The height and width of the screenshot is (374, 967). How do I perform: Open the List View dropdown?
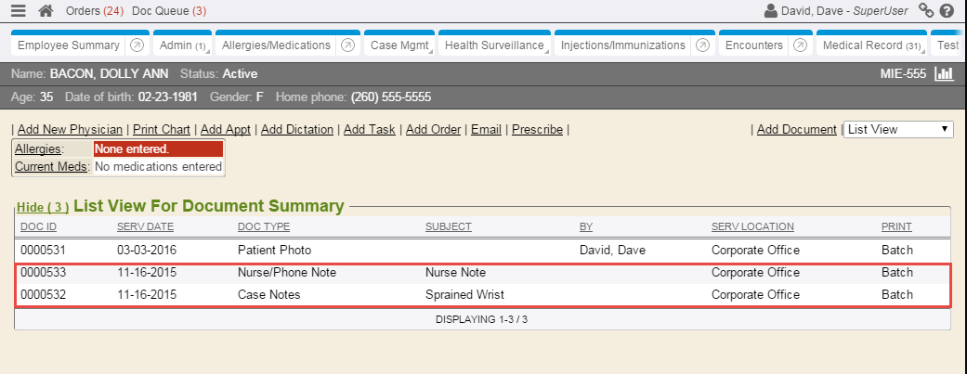pos(897,130)
